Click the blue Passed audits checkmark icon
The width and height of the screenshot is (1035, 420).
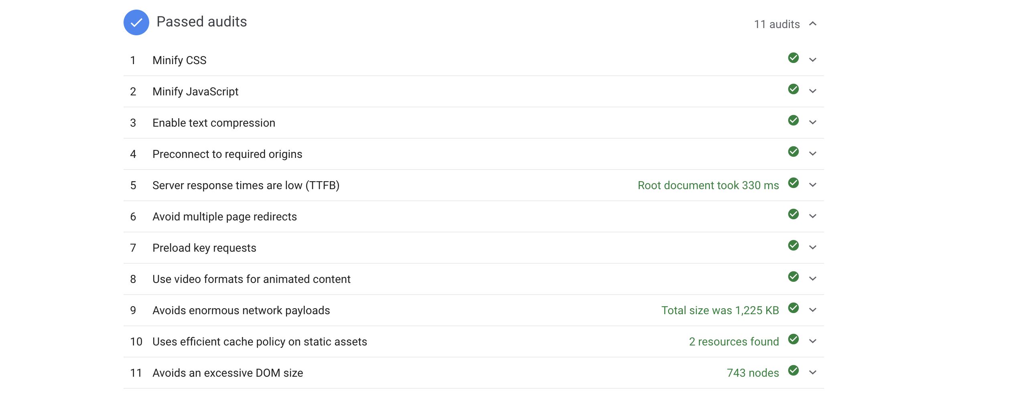point(136,22)
